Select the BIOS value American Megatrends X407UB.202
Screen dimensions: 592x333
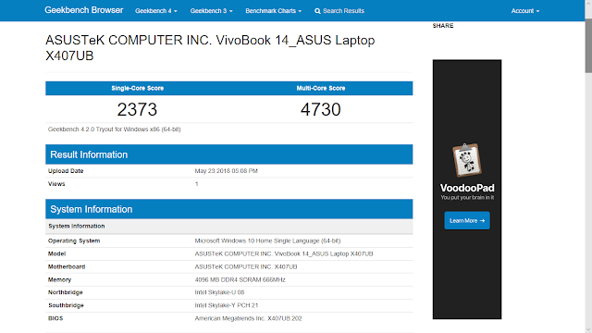249,318
